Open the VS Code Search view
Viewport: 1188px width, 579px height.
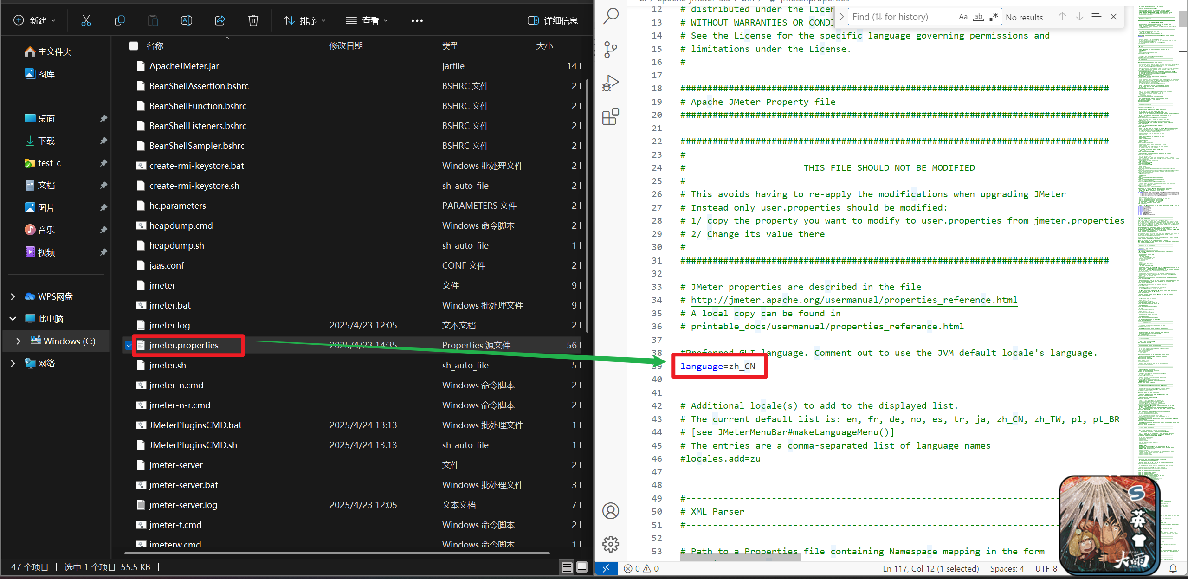pyautogui.click(x=611, y=16)
